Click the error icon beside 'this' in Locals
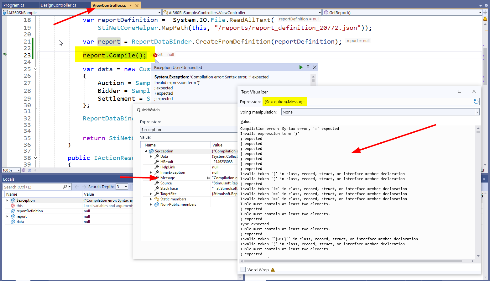The width and height of the screenshot is (490, 281). [x=13, y=206]
